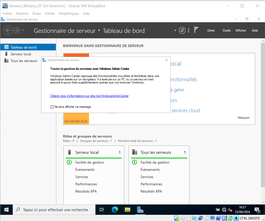The image size is (265, 221).
Task: Click Masquer to hide the welcome tile
Action: [x=244, y=118]
